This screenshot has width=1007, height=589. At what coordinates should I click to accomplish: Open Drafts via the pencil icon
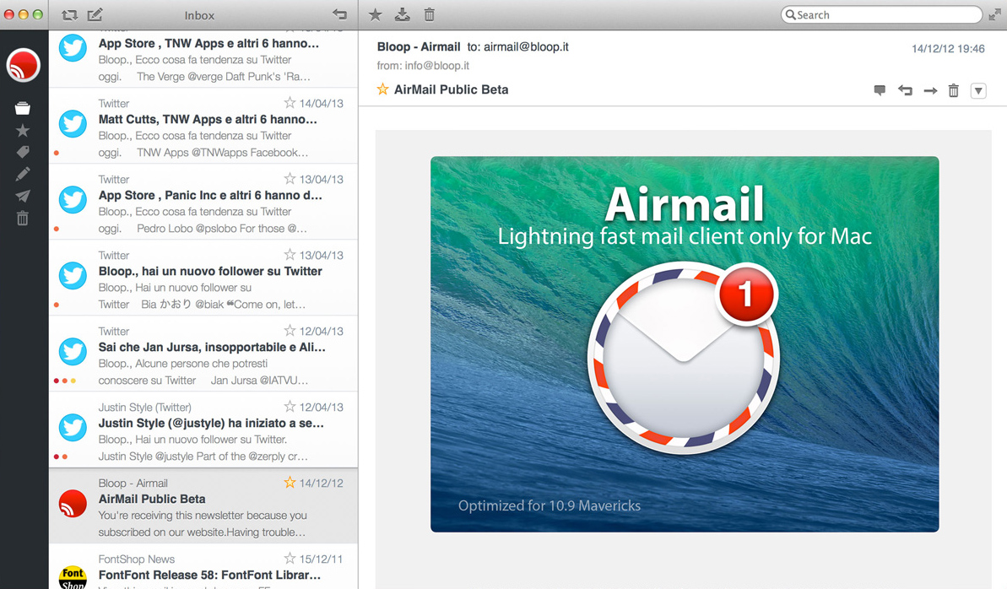pyautogui.click(x=23, y=174)
